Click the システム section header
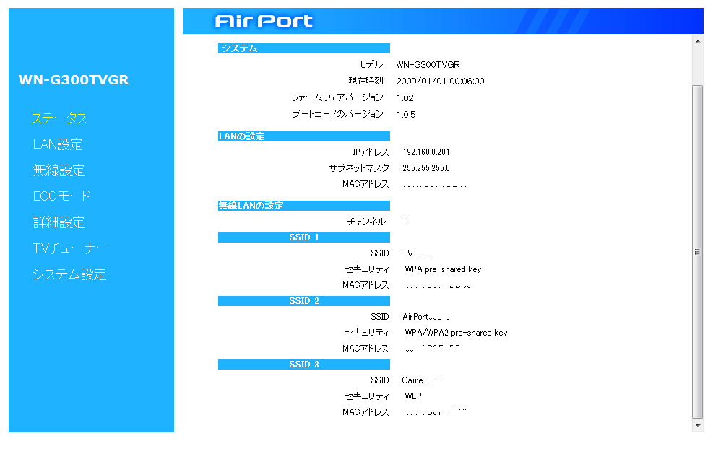Screen dimensions: 713x467 coord(303,48)
